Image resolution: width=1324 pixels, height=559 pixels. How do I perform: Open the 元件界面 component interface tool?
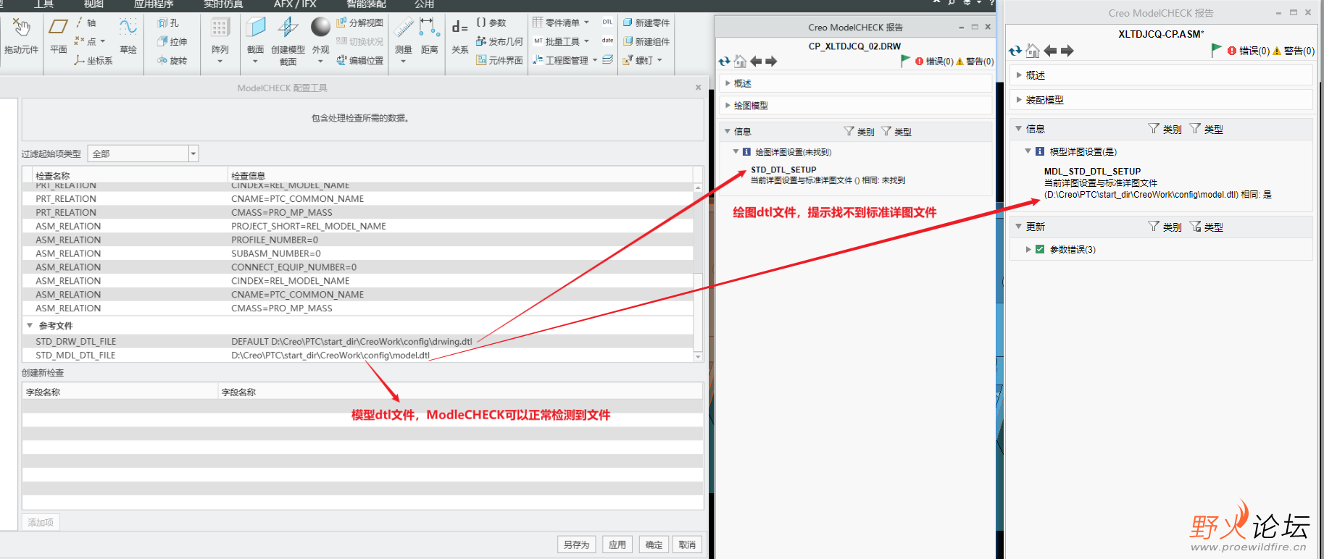pos(499,61)
